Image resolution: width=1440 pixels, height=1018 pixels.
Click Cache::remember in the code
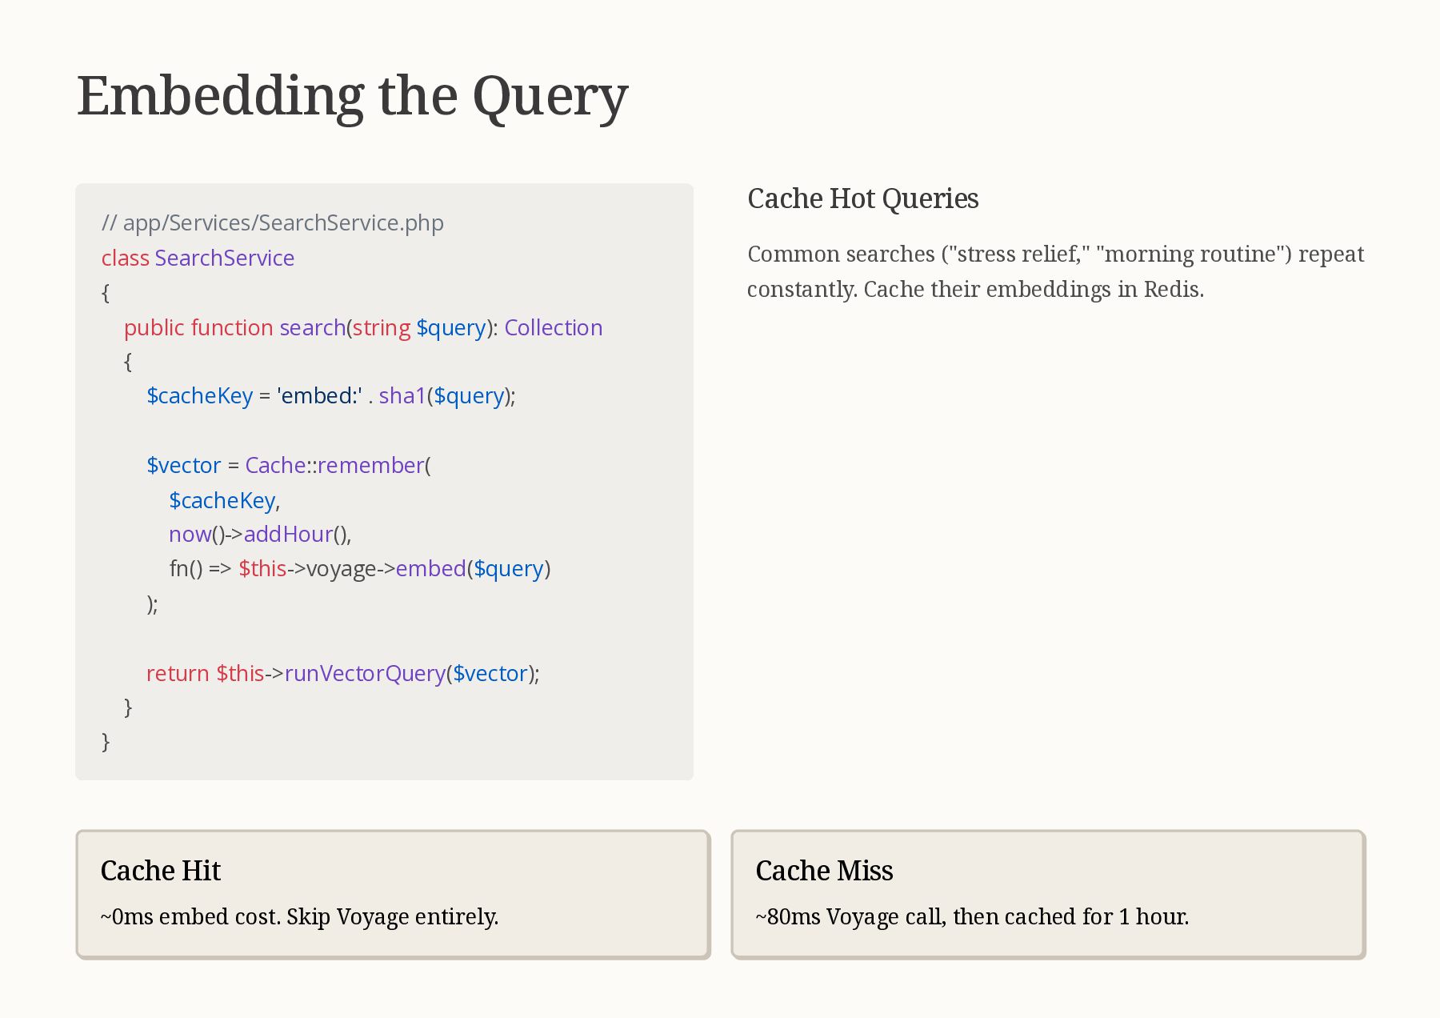[x=334, y=465]
